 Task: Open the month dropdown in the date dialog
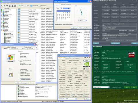pos(70,8)
